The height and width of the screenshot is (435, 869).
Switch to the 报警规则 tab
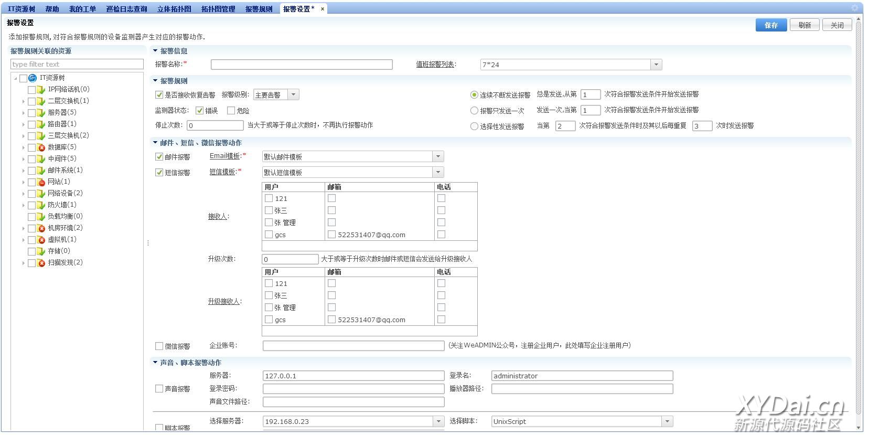pos(259,9)
